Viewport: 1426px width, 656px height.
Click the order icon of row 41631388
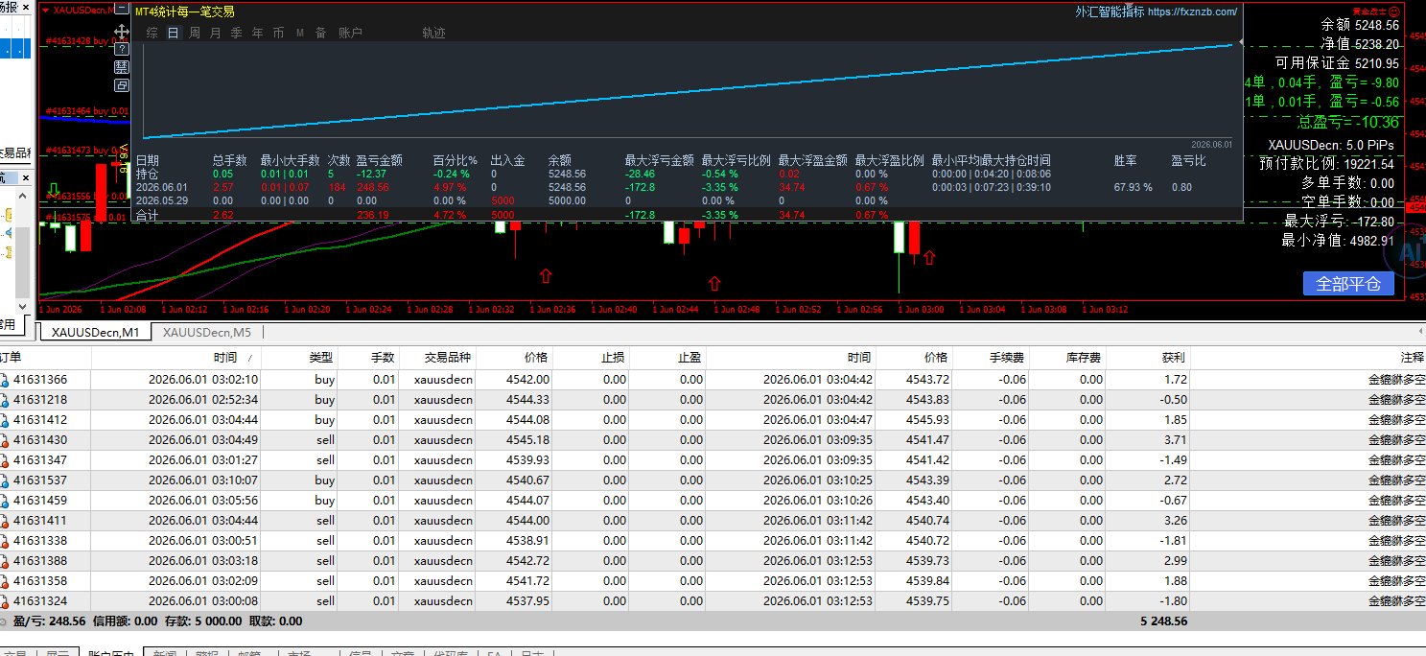tap(5, 561)
